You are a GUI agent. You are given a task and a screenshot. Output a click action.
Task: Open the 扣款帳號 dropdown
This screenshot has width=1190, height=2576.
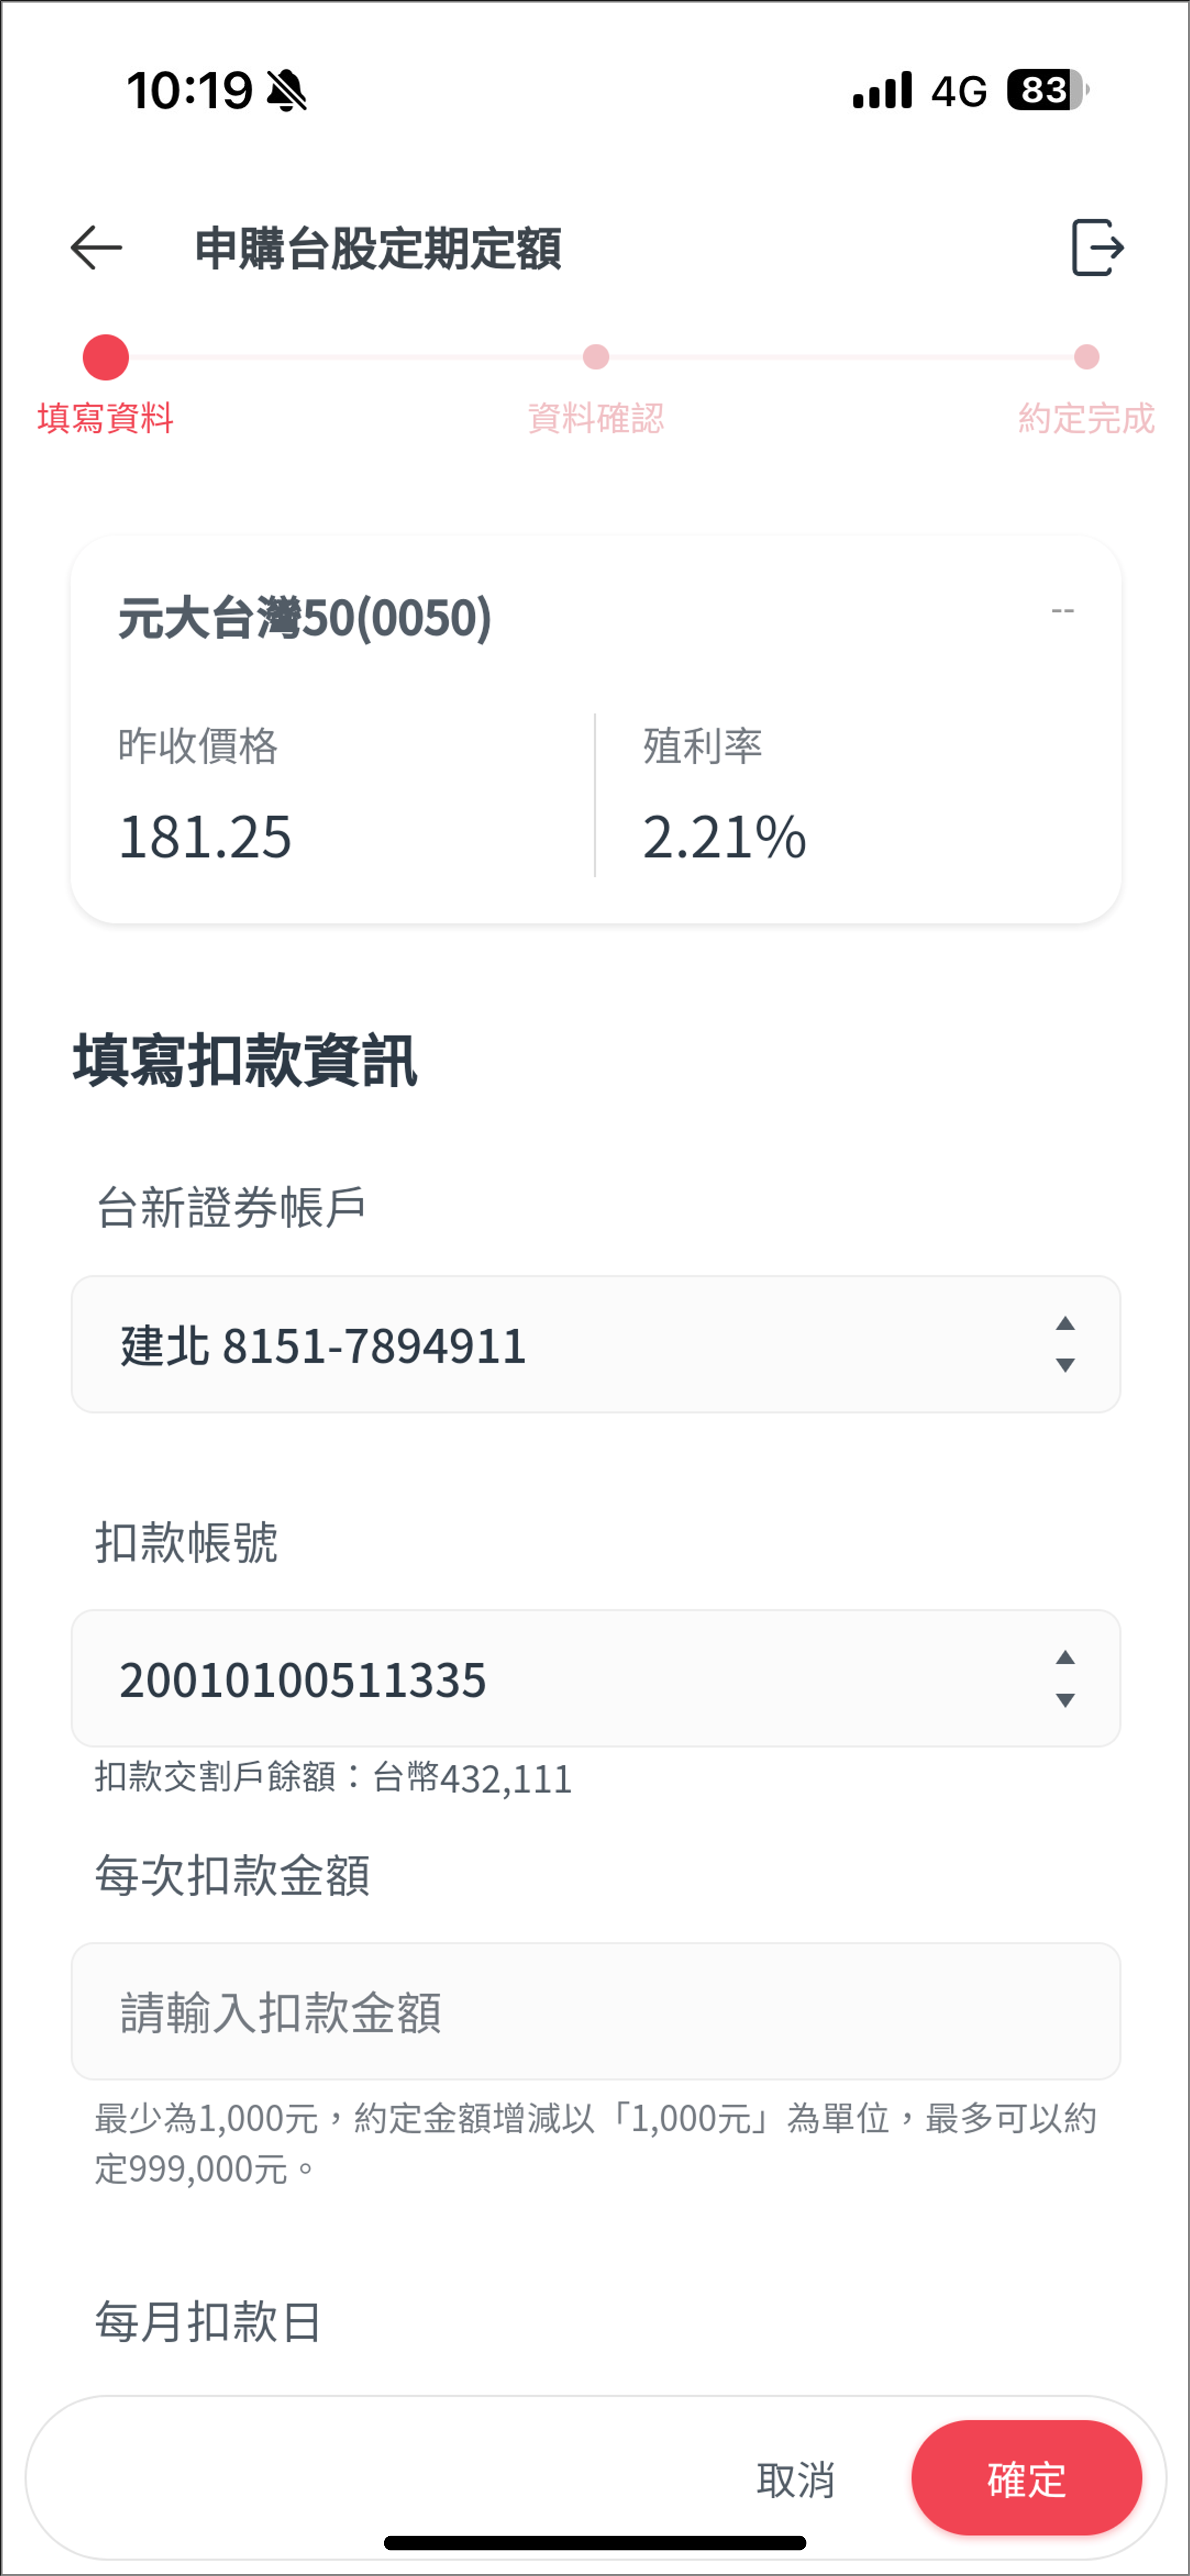click(x=595, y=1678)
